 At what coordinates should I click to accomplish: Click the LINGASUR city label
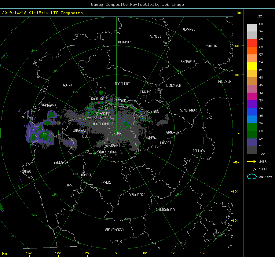(x=174, y=86)
